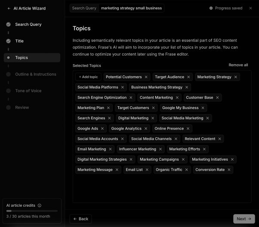Remove the Customer Base topic

tap(217, 97)
